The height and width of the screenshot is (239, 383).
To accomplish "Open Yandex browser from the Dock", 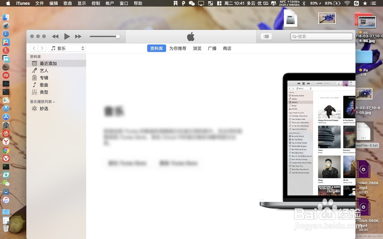I will point(6,142).
